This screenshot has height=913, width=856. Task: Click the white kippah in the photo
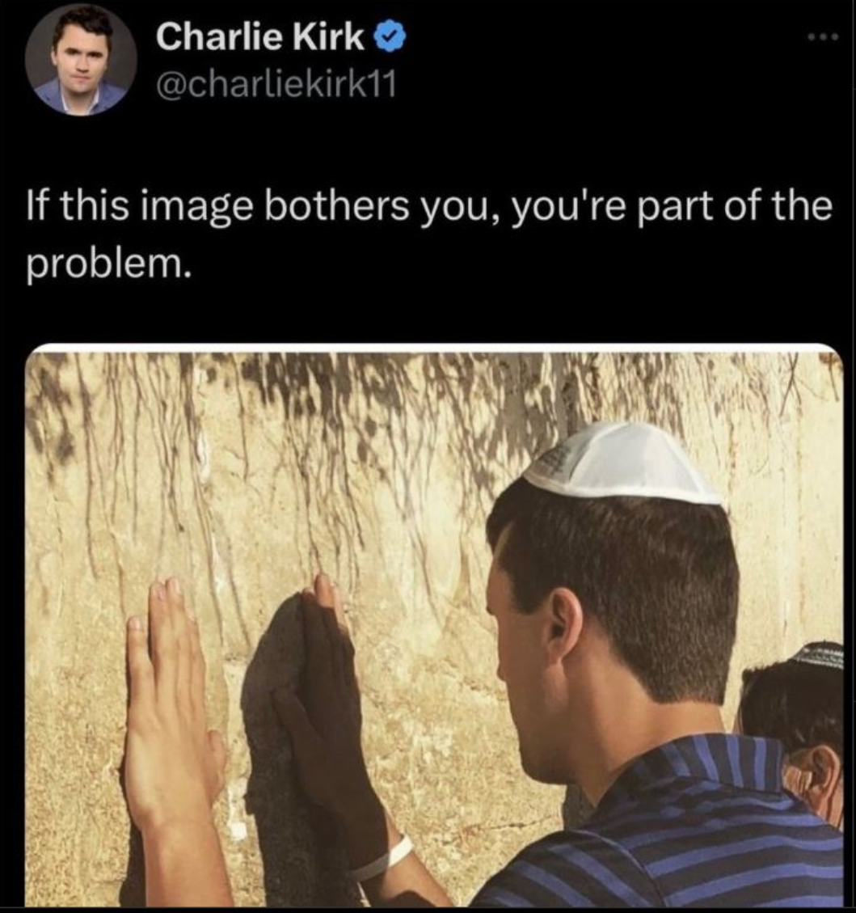pos(624,463)
